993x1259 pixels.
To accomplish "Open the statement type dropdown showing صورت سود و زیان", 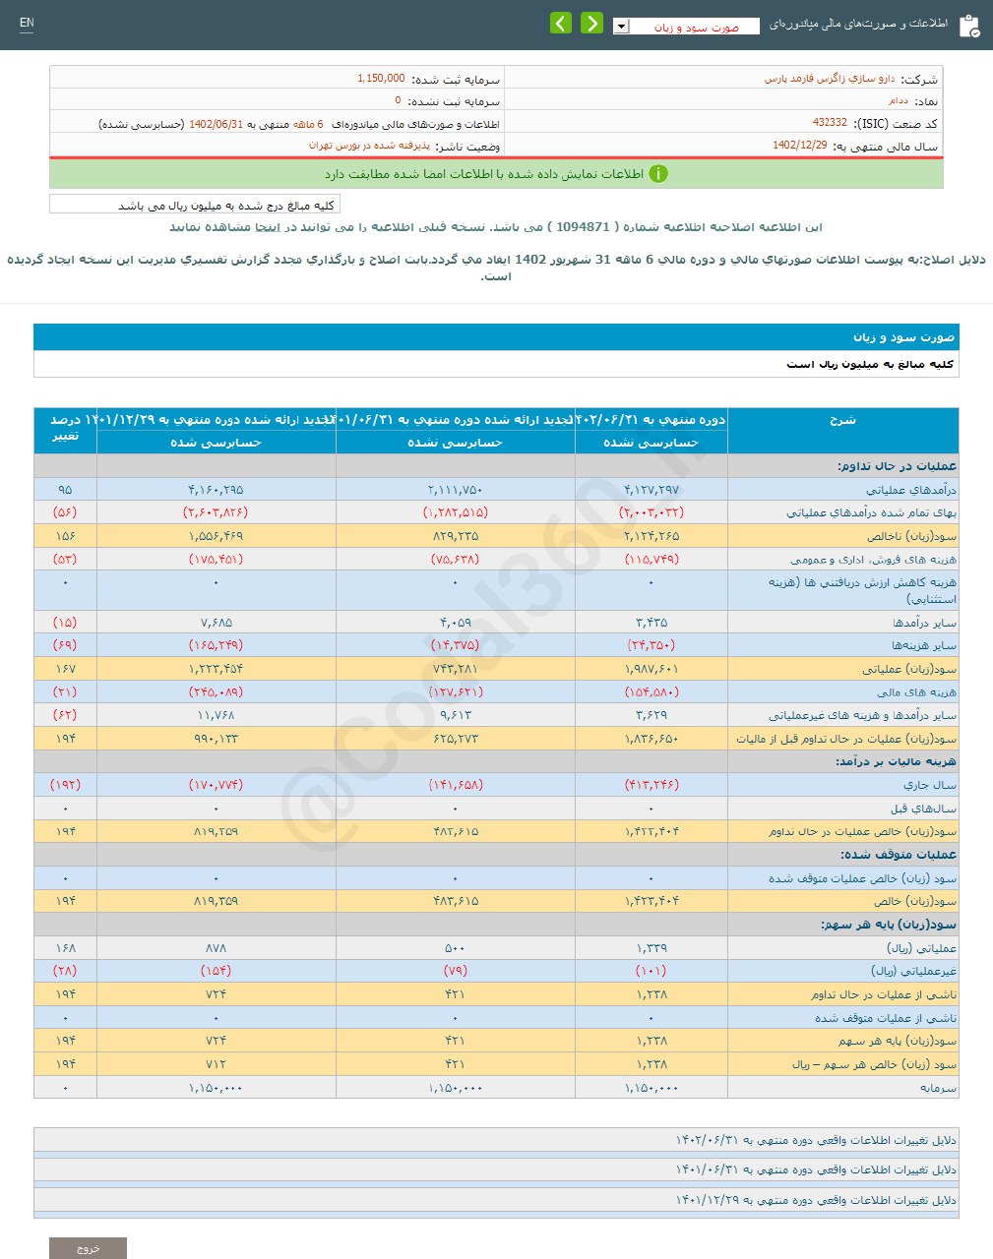I will (x=620, y=27).
